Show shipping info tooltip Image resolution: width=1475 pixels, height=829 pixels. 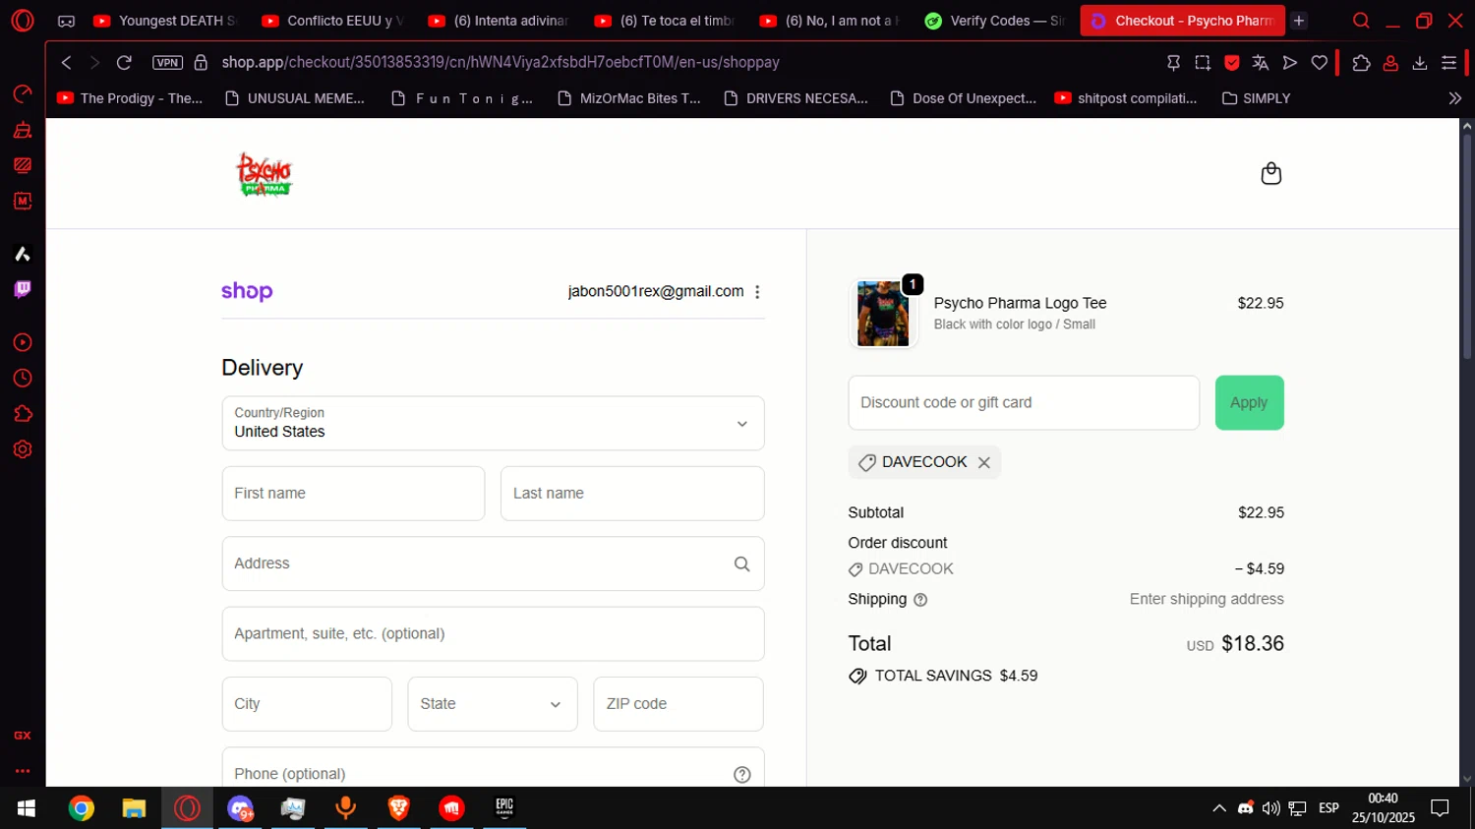pyautogui.click(x=920, y=600)
